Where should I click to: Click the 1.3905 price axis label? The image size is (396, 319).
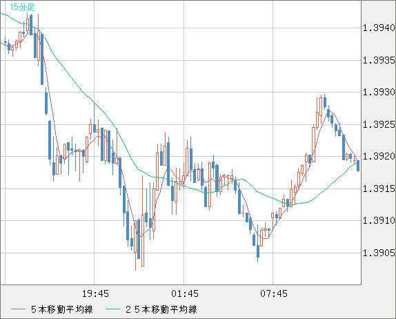pos(379,253)
